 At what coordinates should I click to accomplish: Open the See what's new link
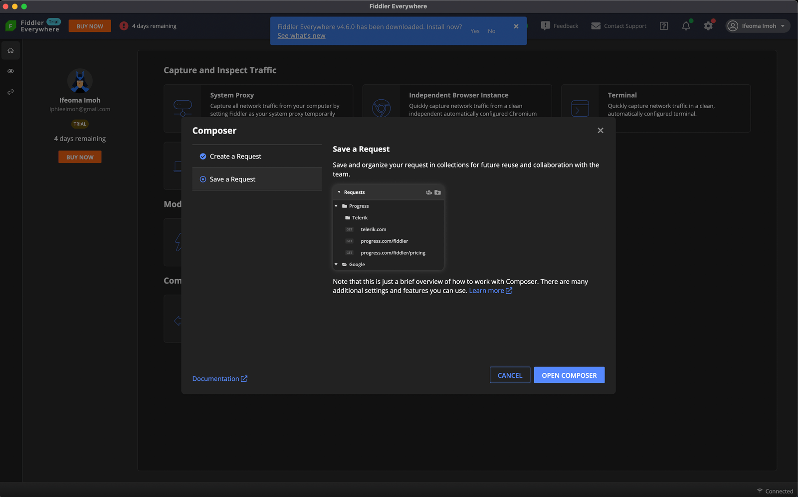[301, 36]
